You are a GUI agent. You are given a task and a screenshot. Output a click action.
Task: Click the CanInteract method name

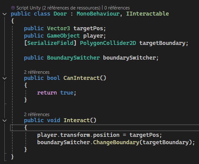point(81,78)
